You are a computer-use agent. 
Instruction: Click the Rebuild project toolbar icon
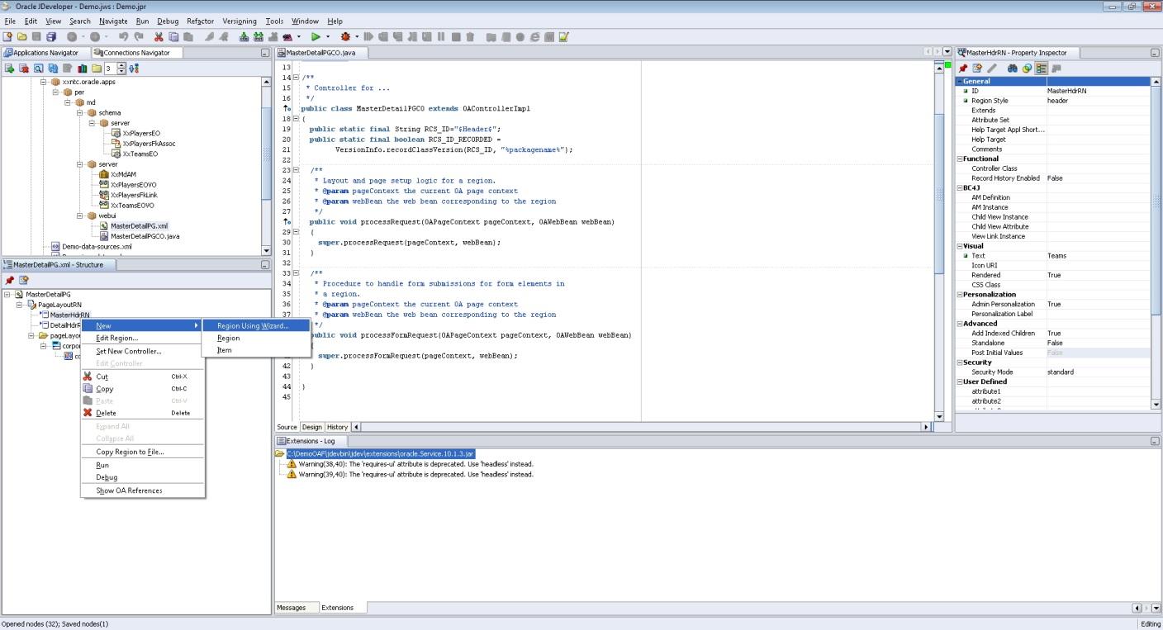pos(259,37)
